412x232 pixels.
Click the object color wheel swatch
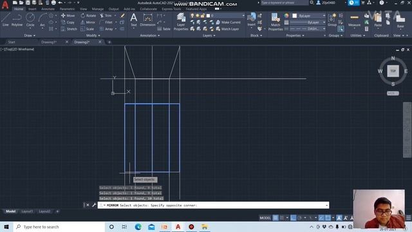286,15
